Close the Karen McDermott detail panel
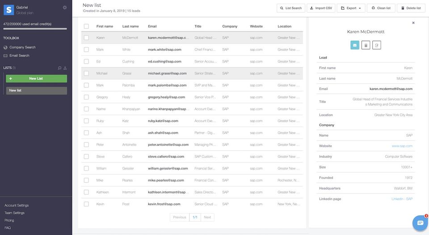The height and width of the screenshot is (235, 429). 413,23
